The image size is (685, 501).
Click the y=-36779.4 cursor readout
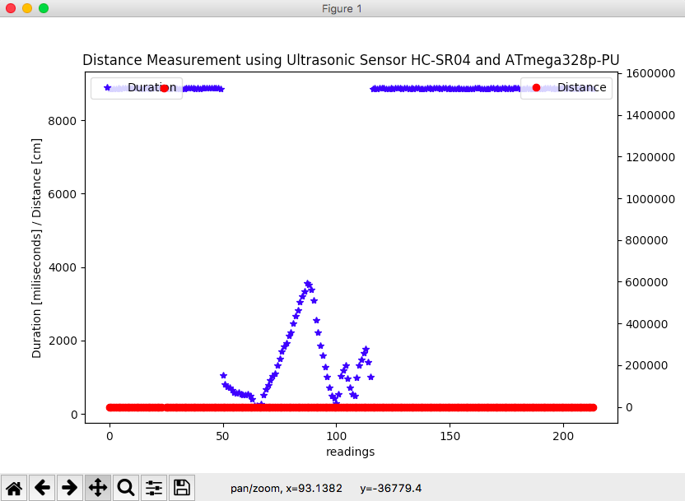coord(391,488)
